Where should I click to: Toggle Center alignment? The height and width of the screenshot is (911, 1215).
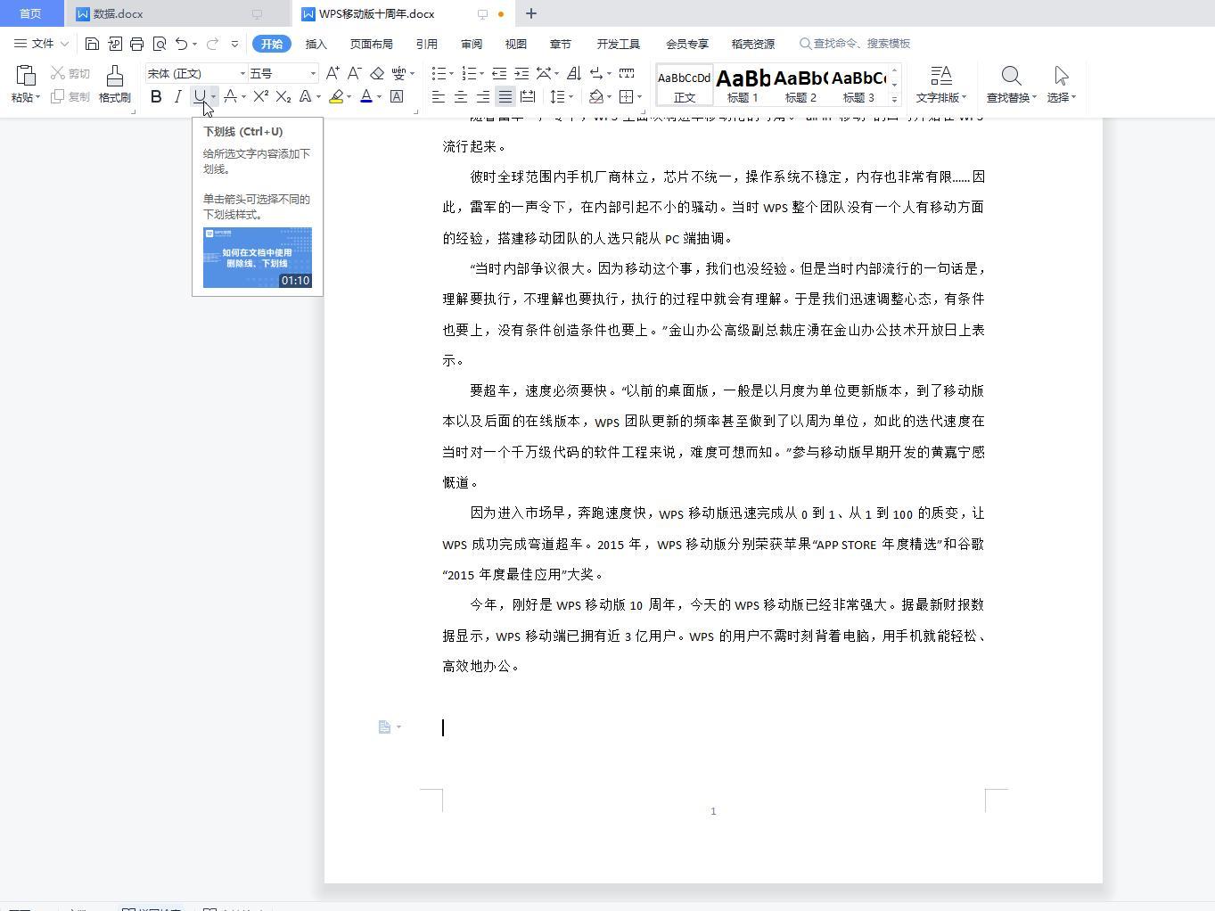[460, 96]
